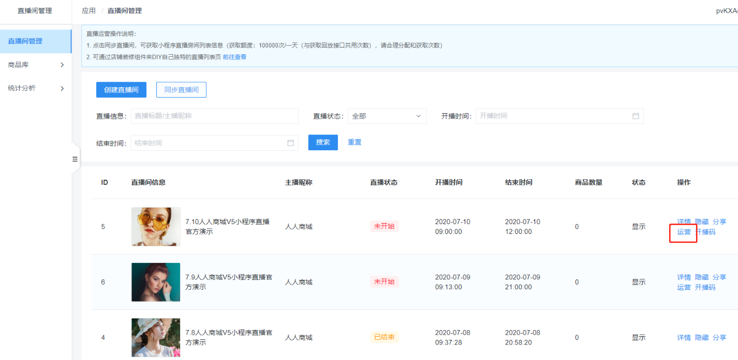
Task: Click 隐藏 for room ID 5
Action: point(702,222)
